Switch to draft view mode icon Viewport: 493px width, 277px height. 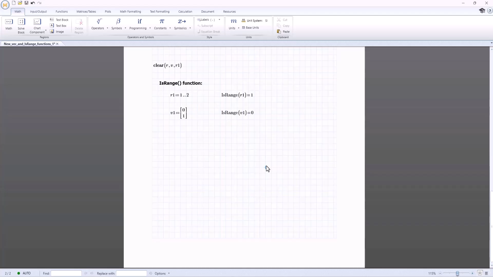point(486,273)
